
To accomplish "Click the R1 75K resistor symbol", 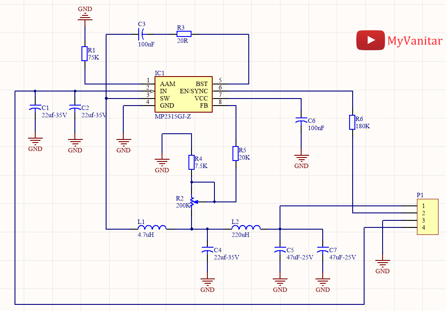I will (x=85, y=54).
